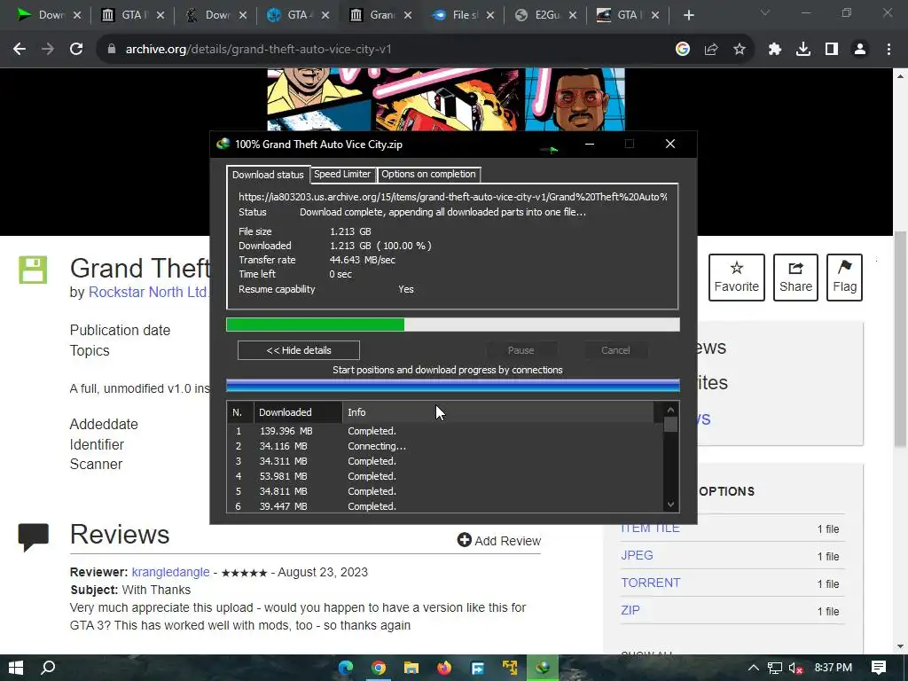Open Internet Download Manager taskbar icon
This screenshot has width=908, height=681.
[543, 668]
